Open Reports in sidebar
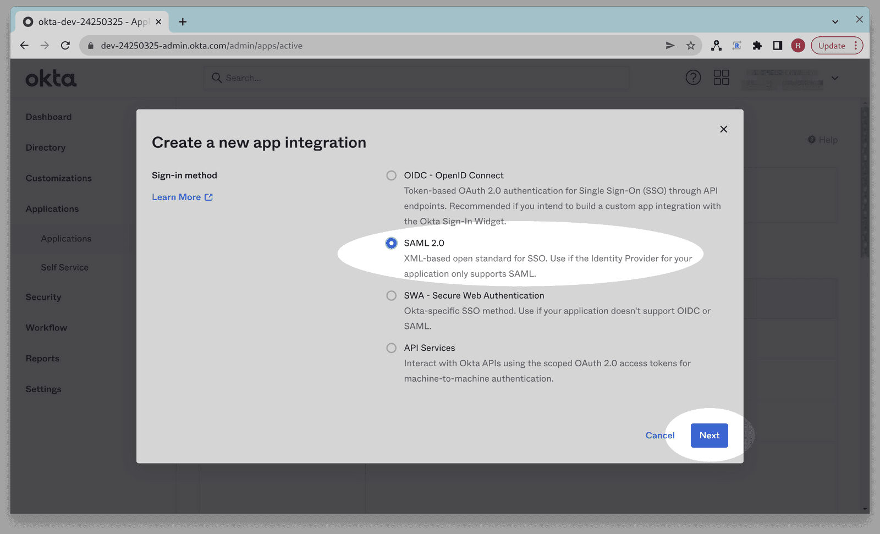The height and width of the screenshot is (534, 880). 42,359
